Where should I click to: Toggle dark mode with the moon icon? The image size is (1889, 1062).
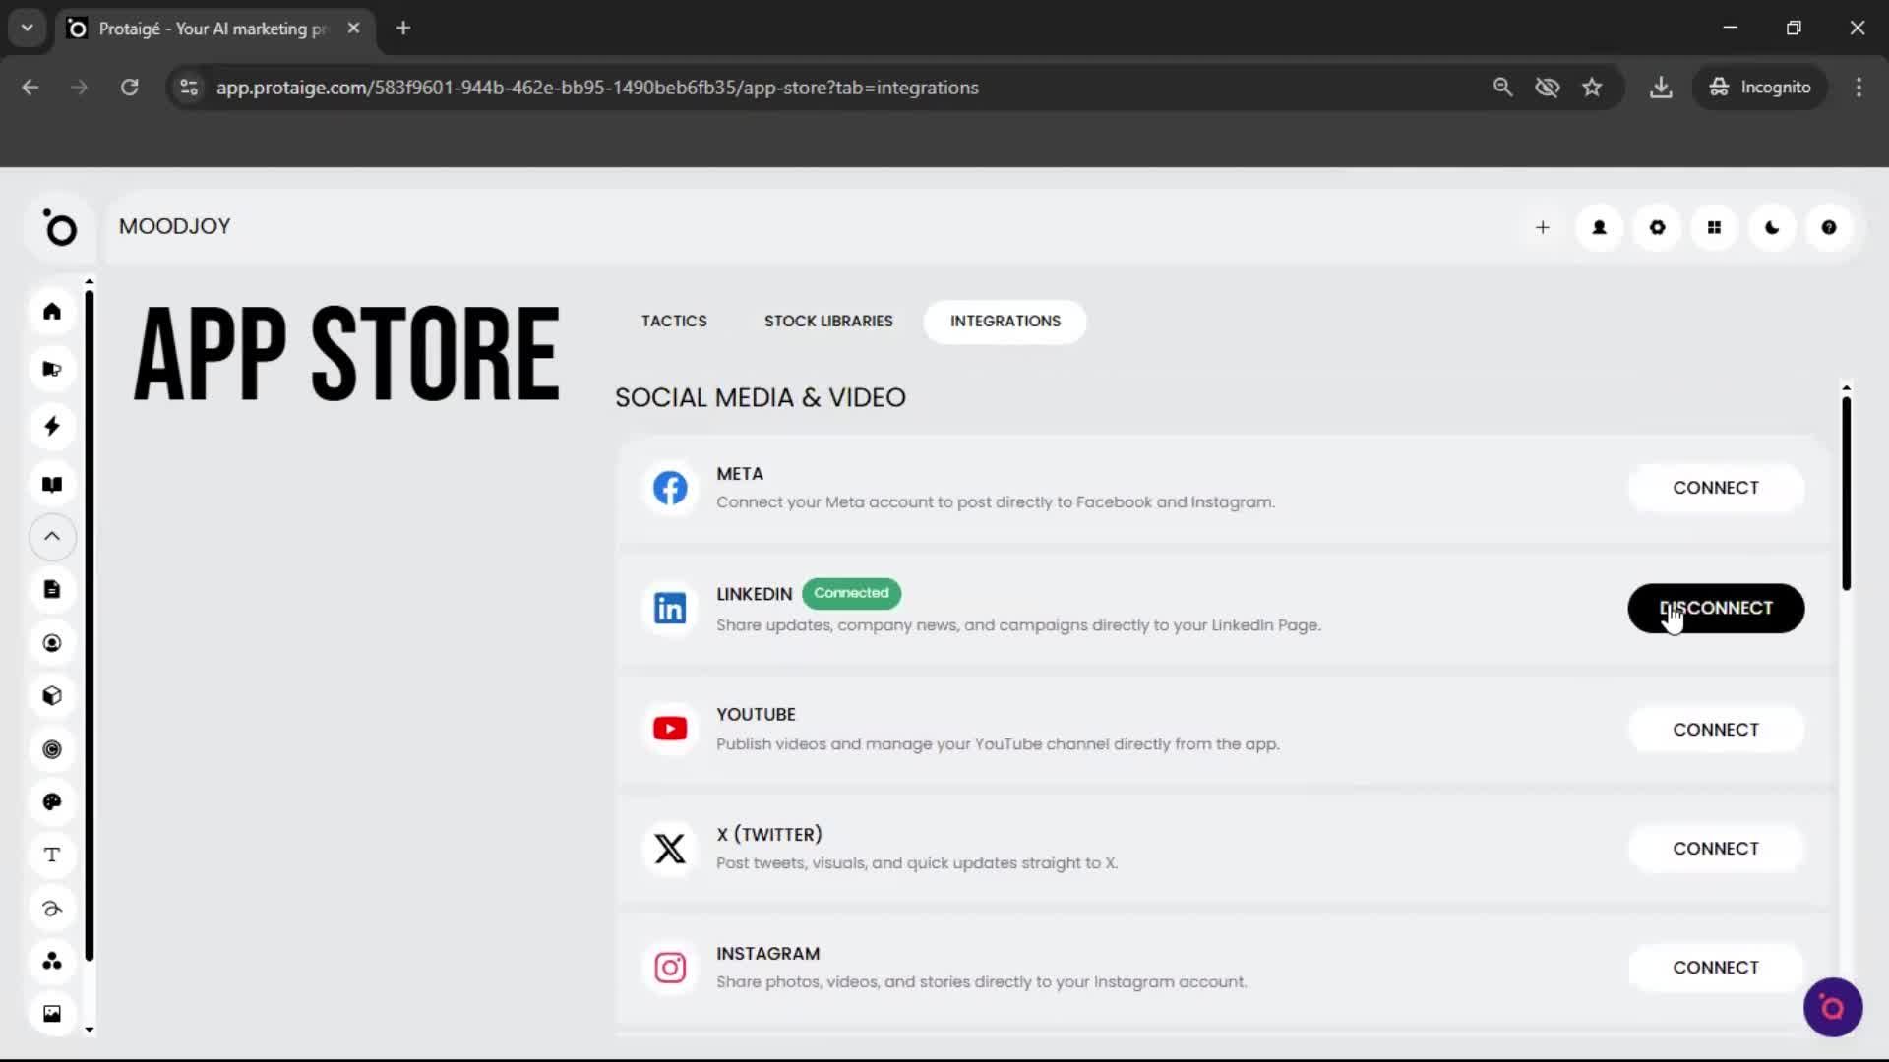coord(1771,227)
